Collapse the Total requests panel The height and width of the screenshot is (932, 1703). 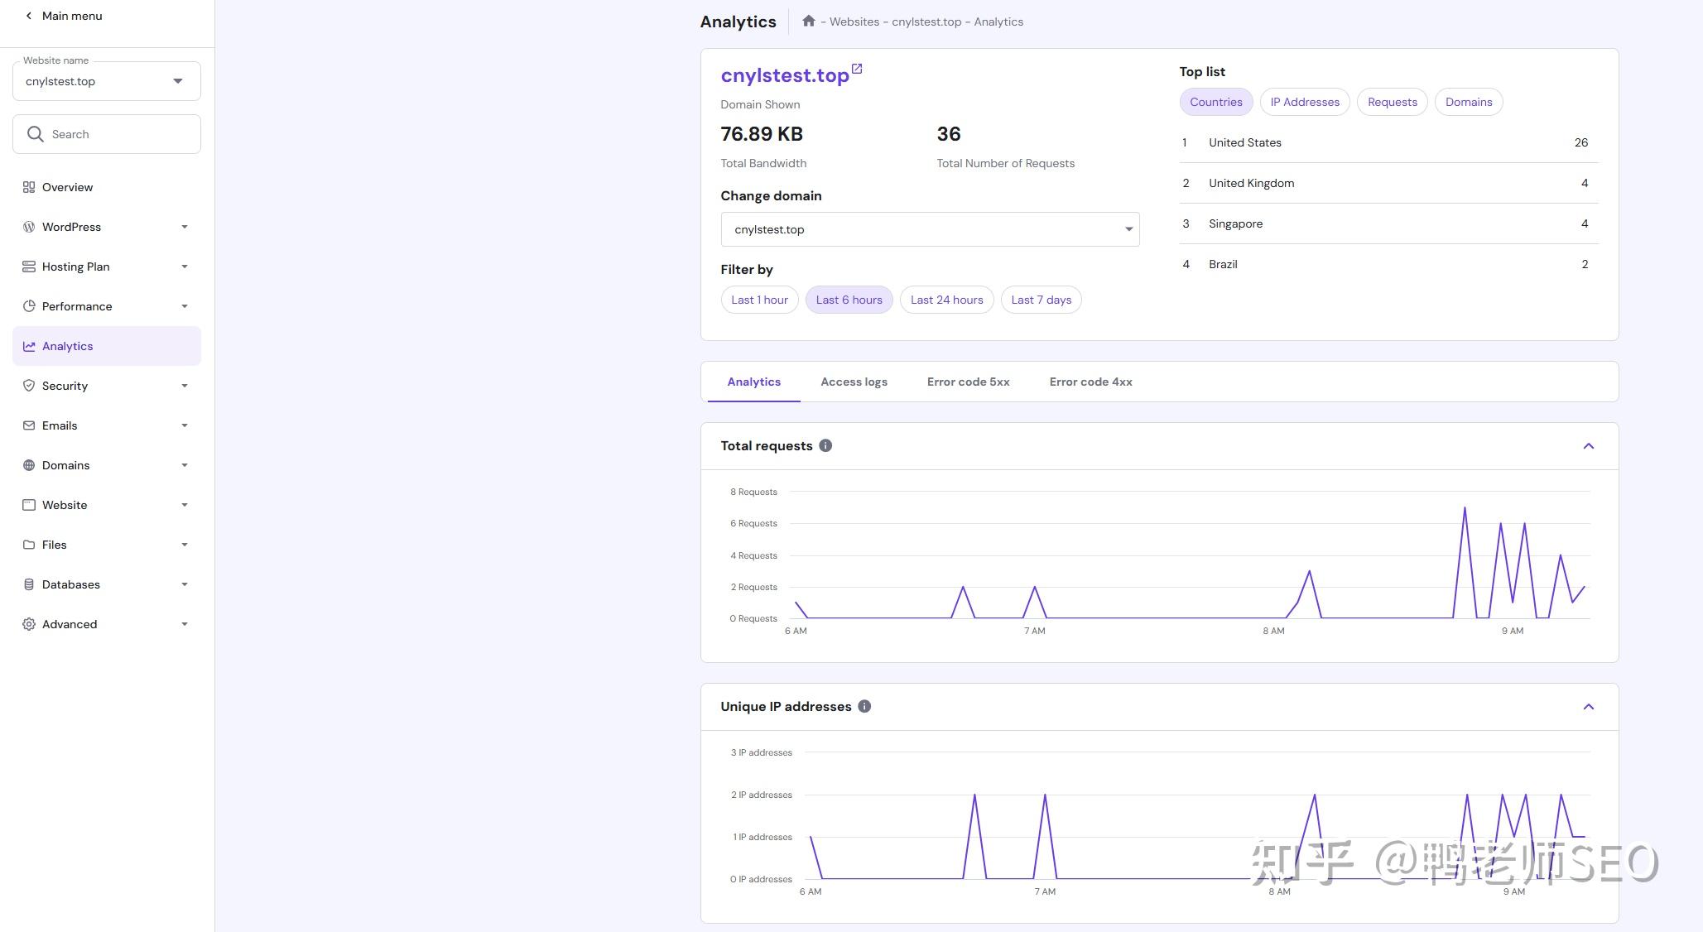1588,446
